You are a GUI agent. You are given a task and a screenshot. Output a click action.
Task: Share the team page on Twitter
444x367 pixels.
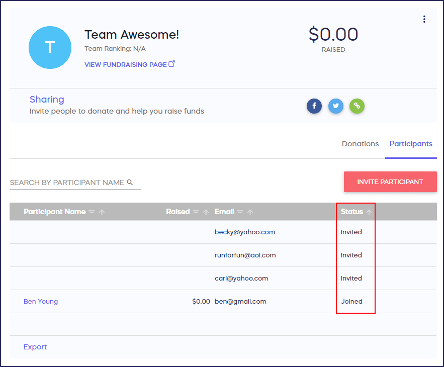[336, 106]
